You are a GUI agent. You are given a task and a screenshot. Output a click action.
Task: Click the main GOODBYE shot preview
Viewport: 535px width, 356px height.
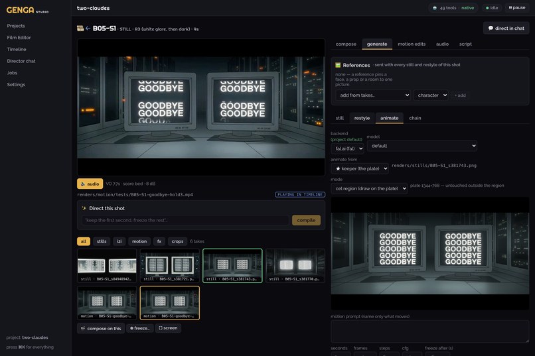pos(201,107)
